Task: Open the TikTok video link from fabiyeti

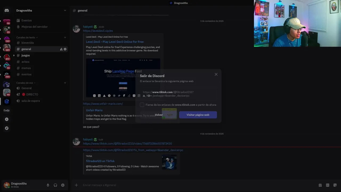Action: pos(127,144)
